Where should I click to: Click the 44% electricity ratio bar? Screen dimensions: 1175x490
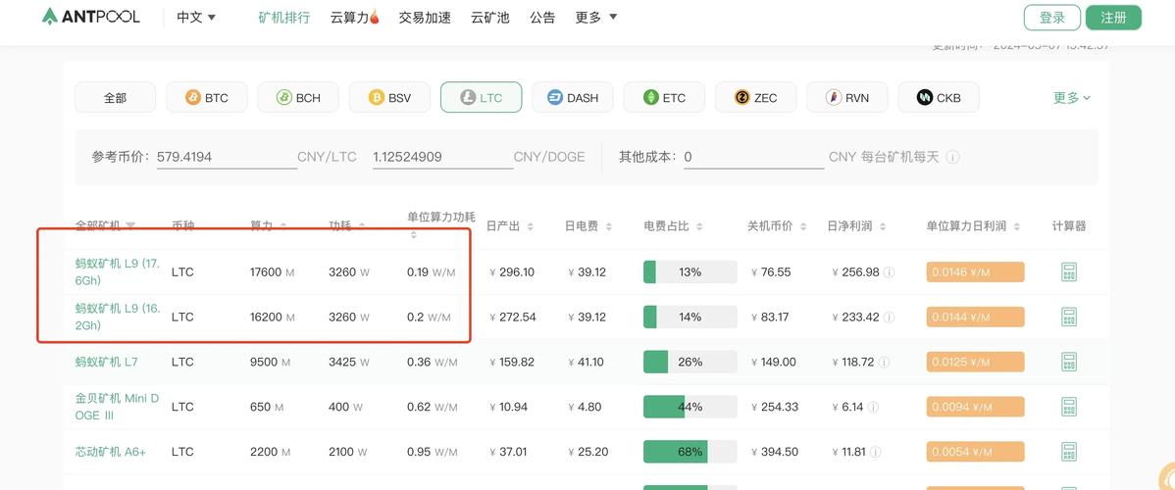690,407
